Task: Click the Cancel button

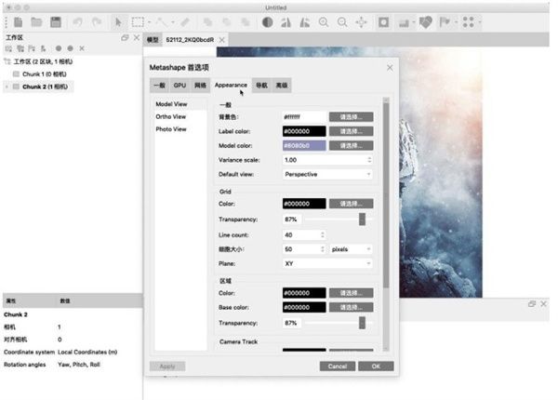Action: (338, 367)
